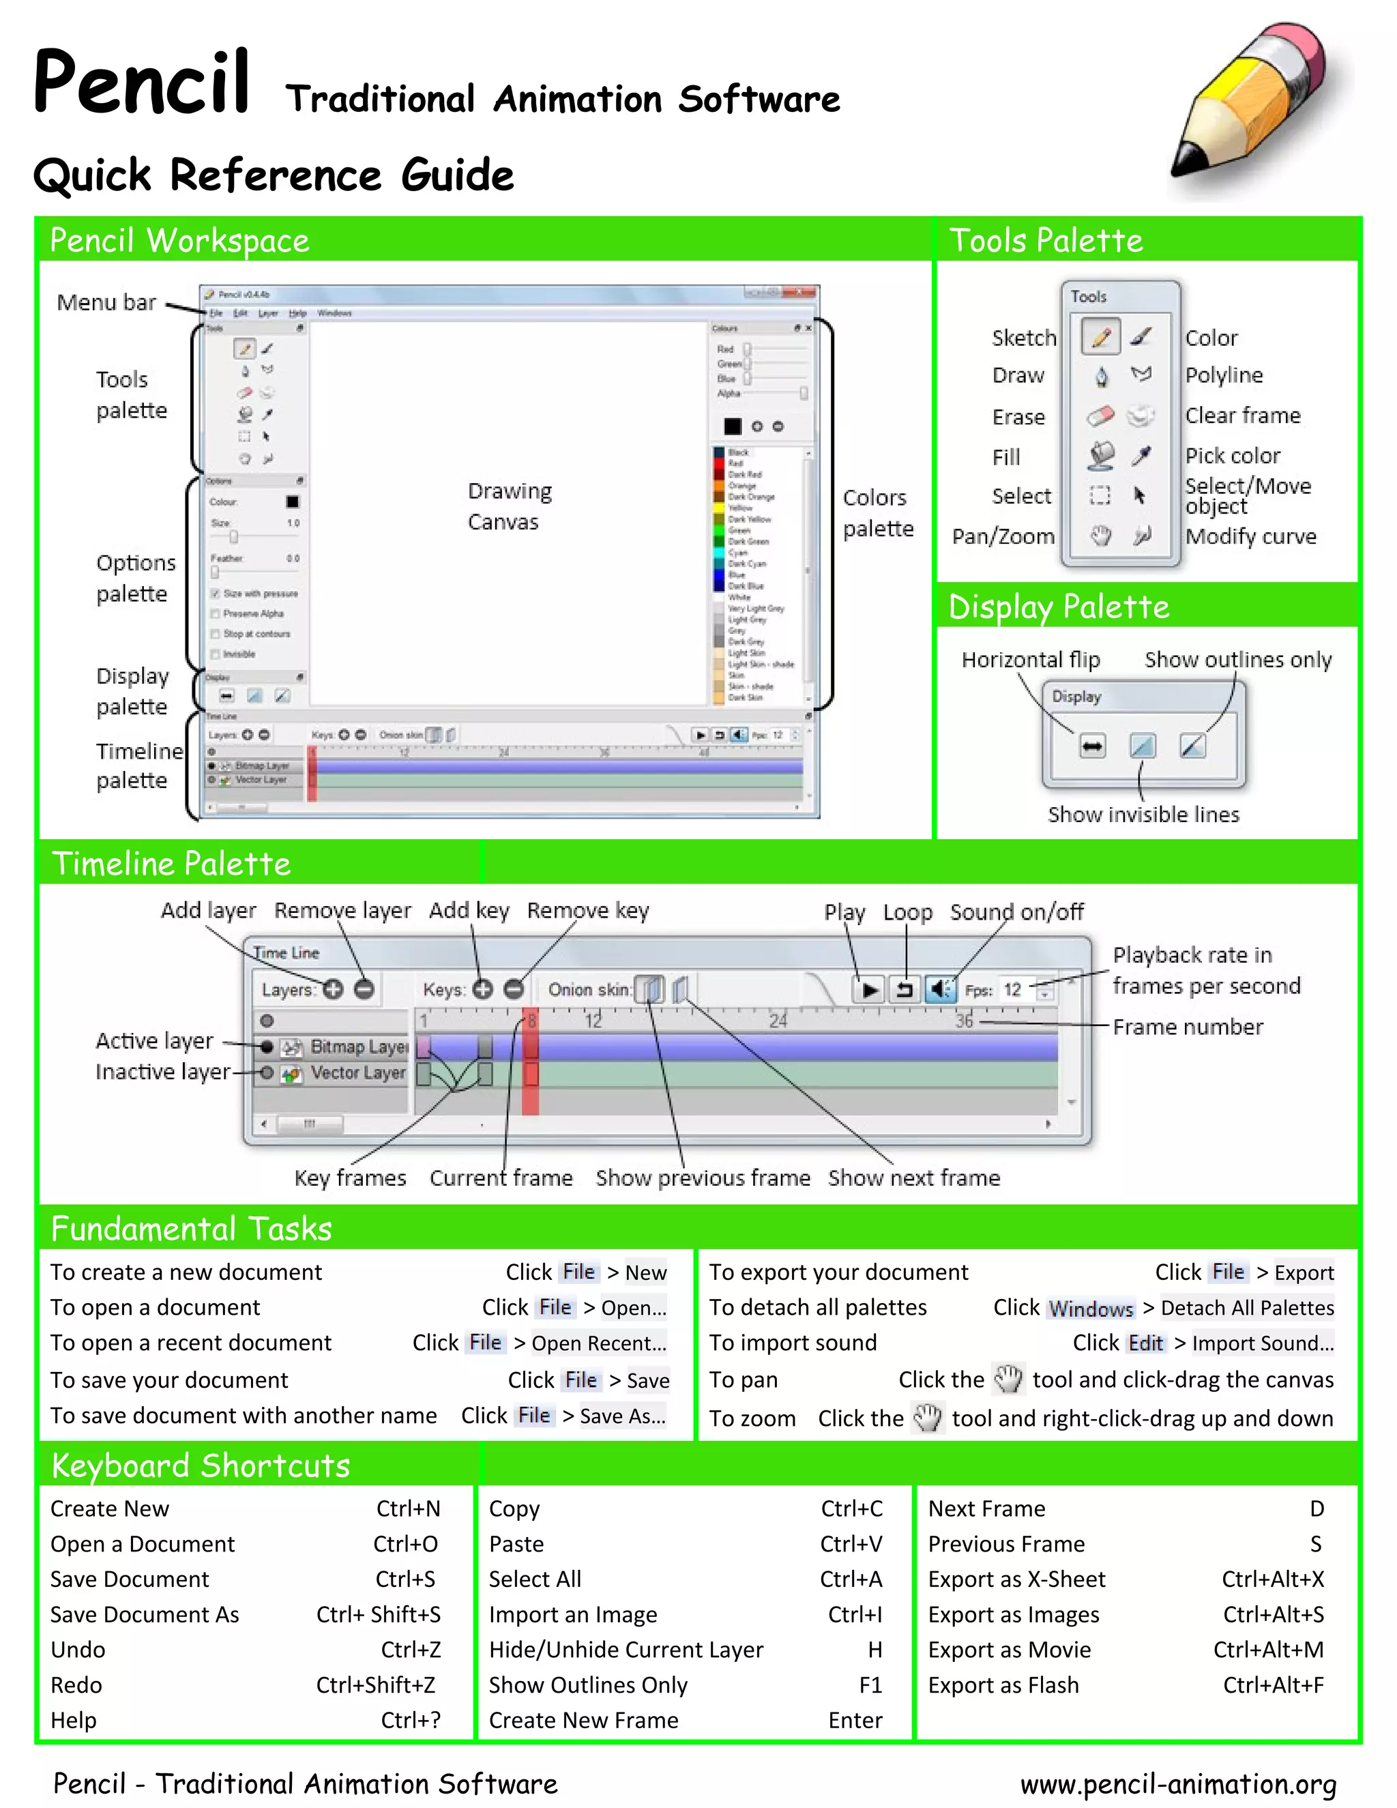Select the Eraser tool in enlarged Tools palette
The image size is (1397, 1808).
pyautogui.click(x=1100, y=415)
